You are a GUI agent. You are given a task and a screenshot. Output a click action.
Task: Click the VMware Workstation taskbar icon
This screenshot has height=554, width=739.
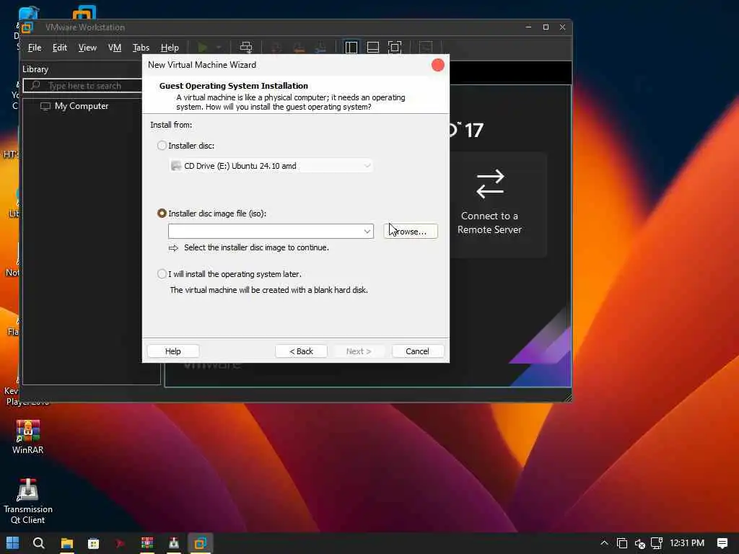[201, 543]
